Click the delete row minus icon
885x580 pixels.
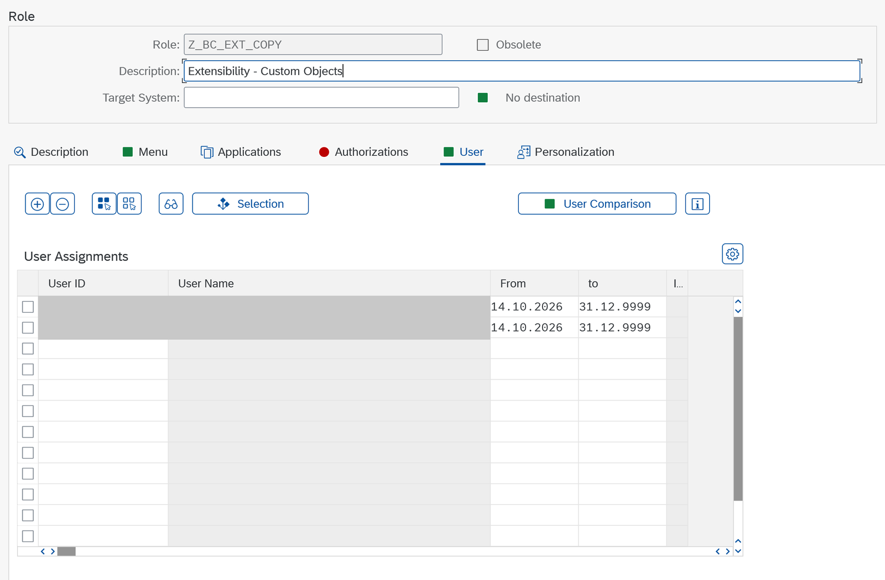(x=63, y=204)
